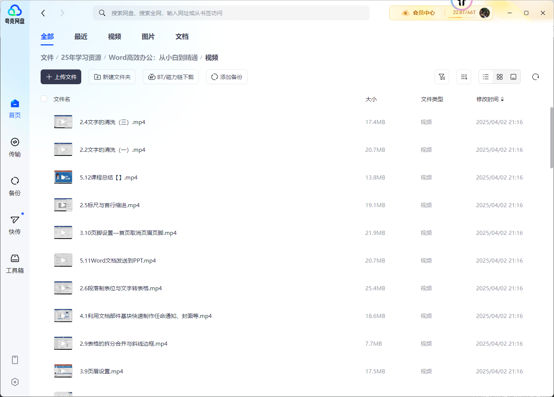Open the 首页 home sidebar icon
This screenshot has width=554, height=397.
click(x=15, y=109)
